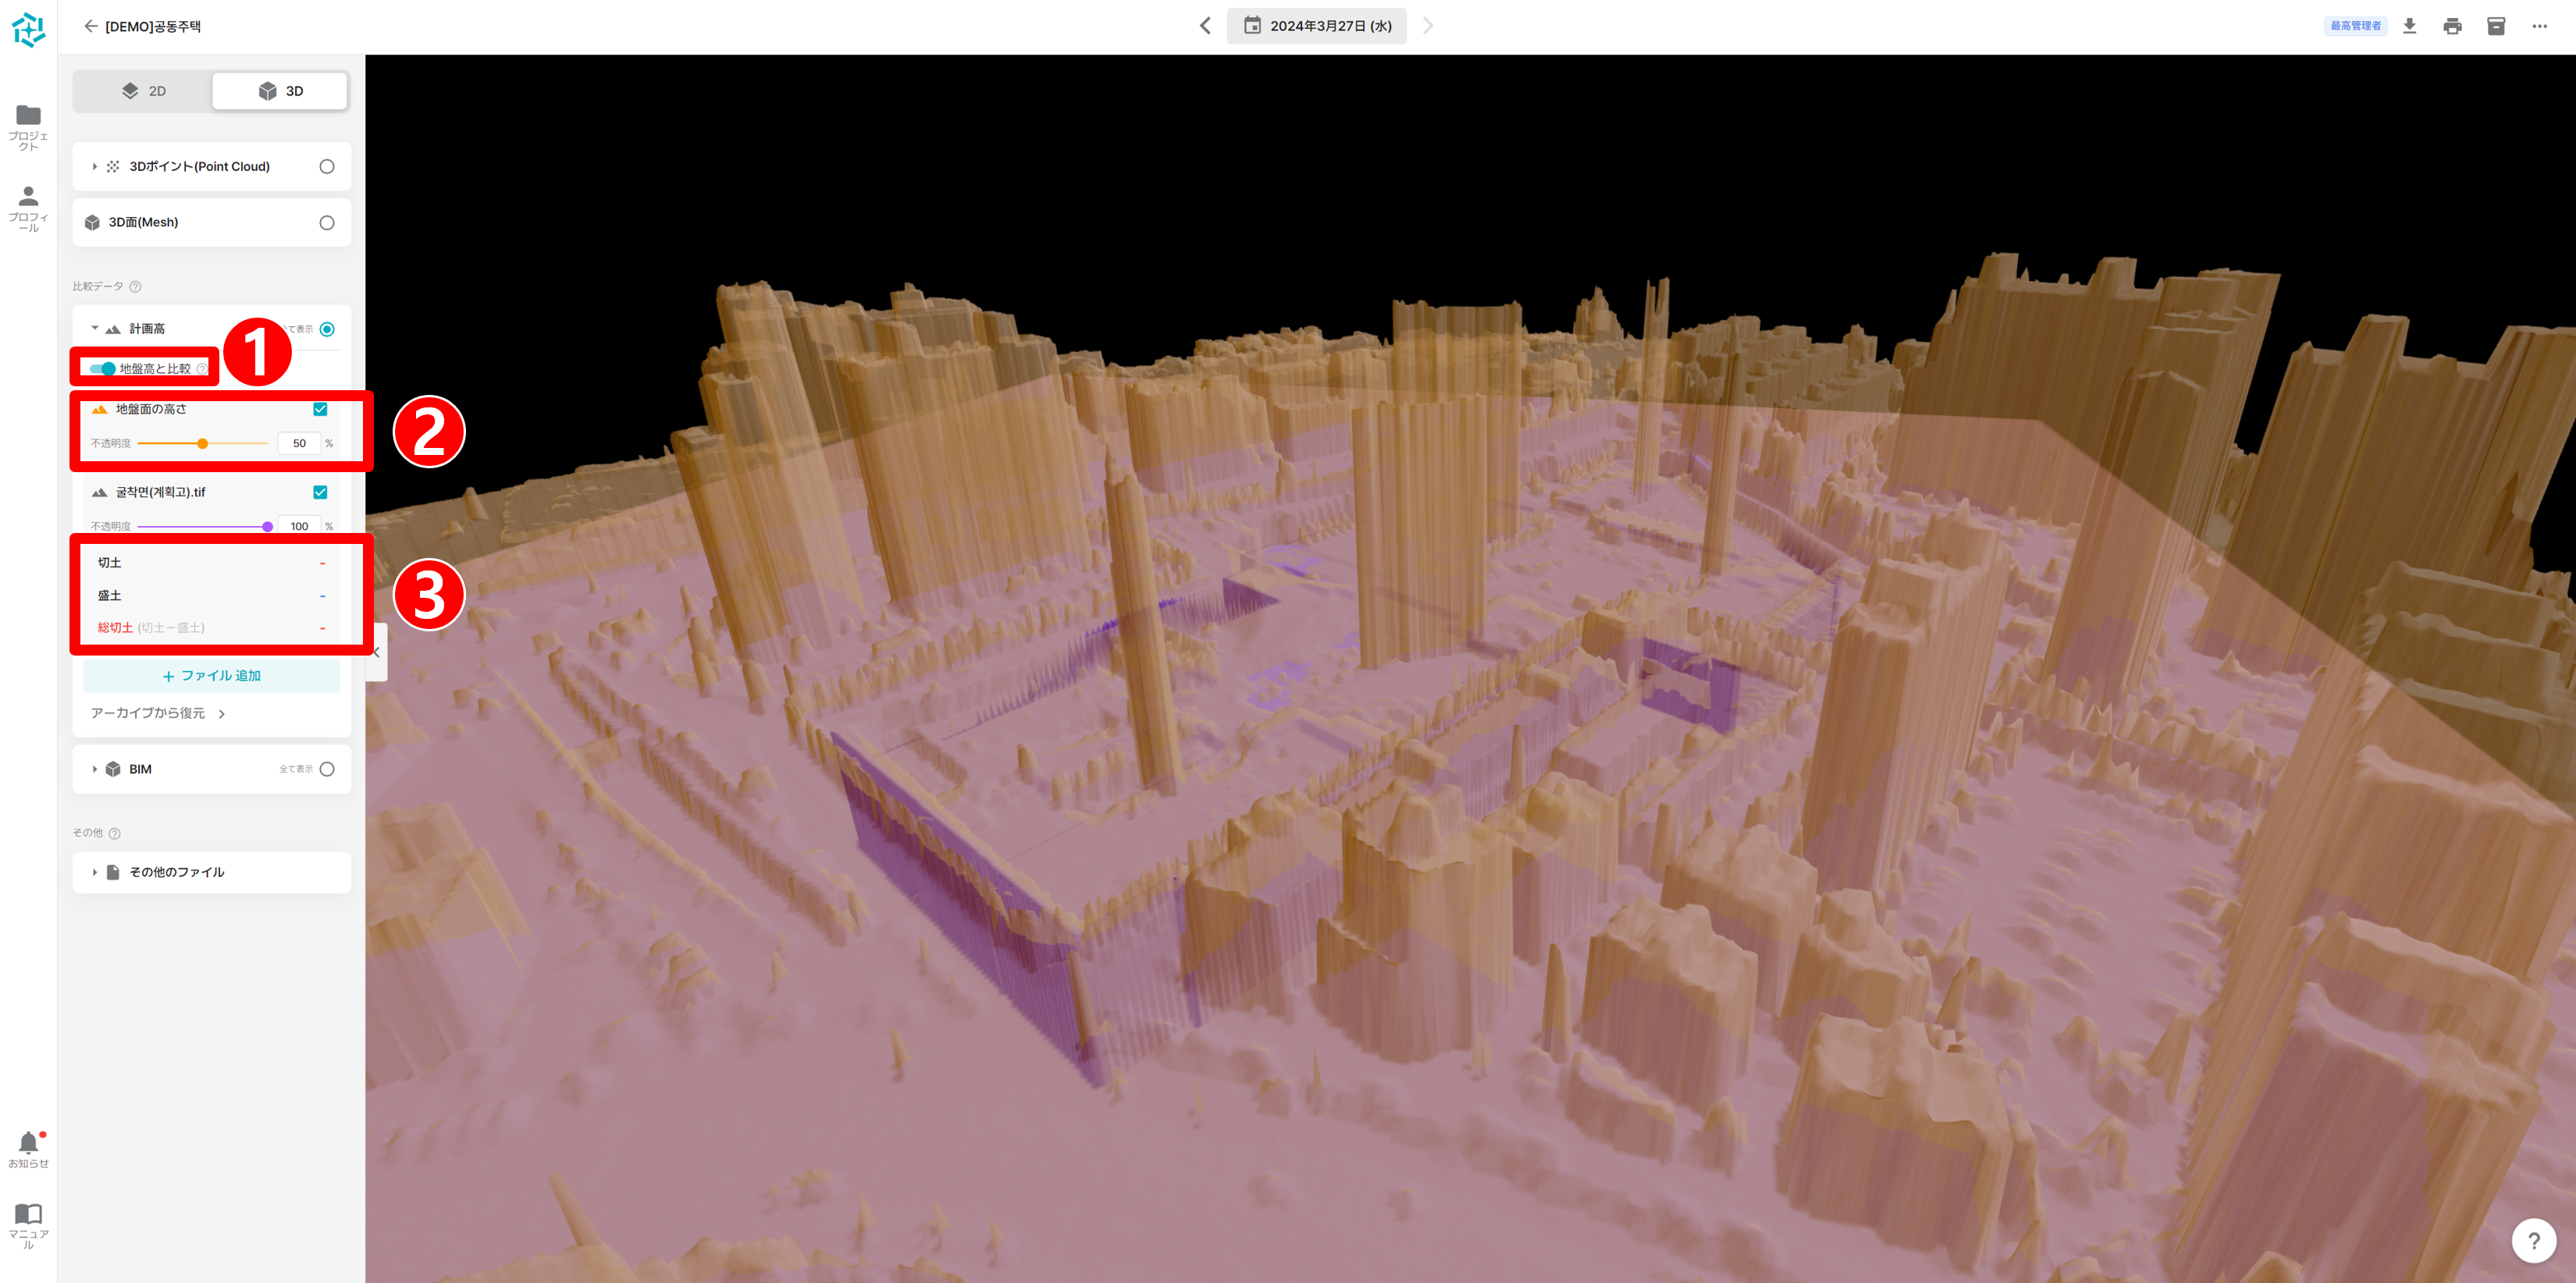Open the three-dots more options menu

[2539, 26]
